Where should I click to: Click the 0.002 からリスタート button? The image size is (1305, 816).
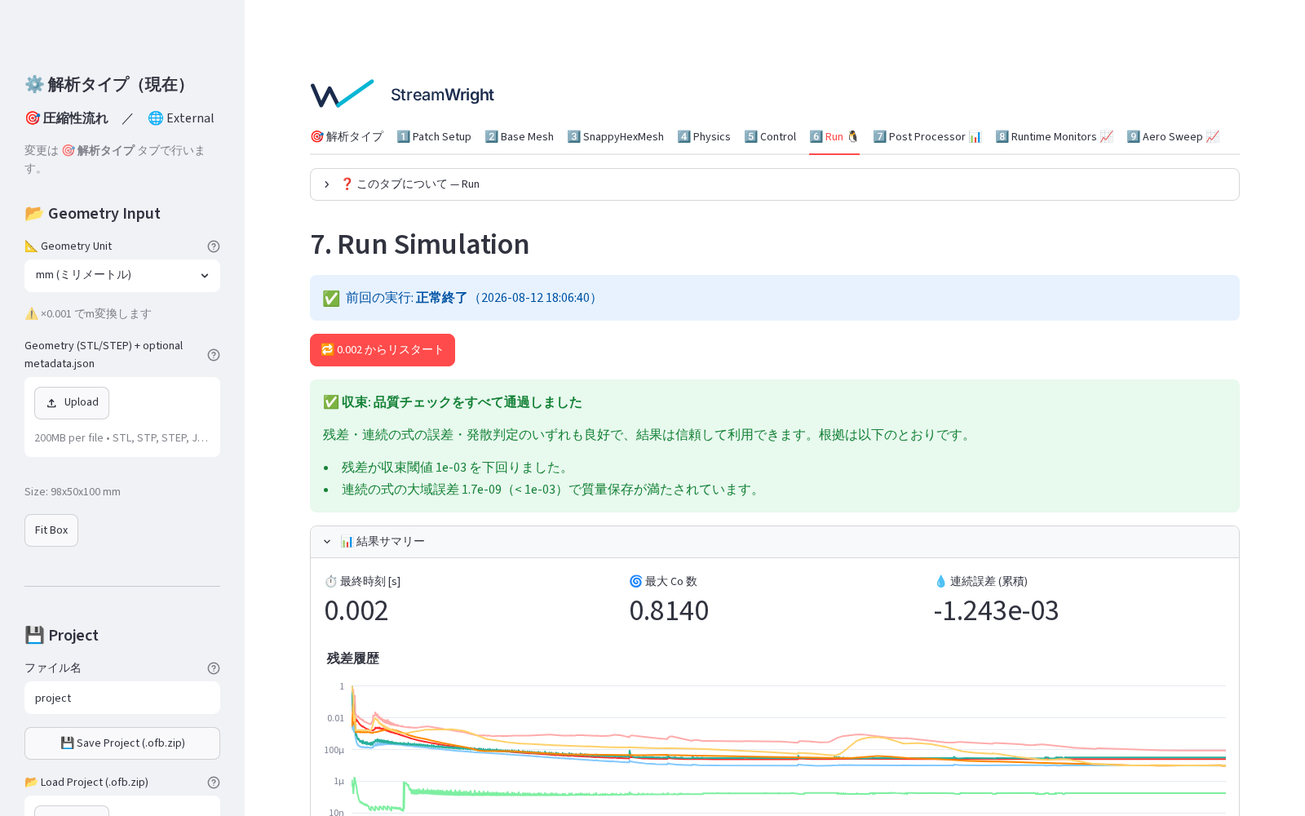[x=383, y=350]
